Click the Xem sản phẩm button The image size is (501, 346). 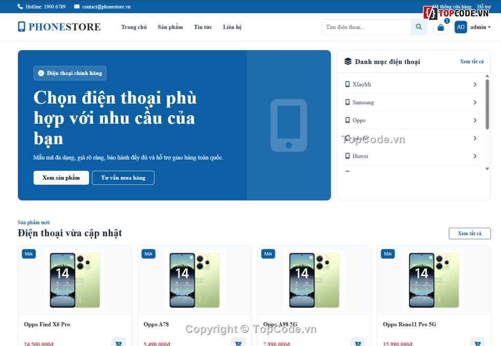tap(61, 177)
